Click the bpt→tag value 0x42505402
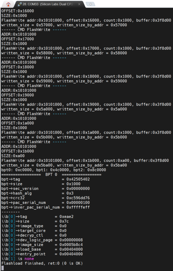 pyautogui.click(x=78, y=179)
